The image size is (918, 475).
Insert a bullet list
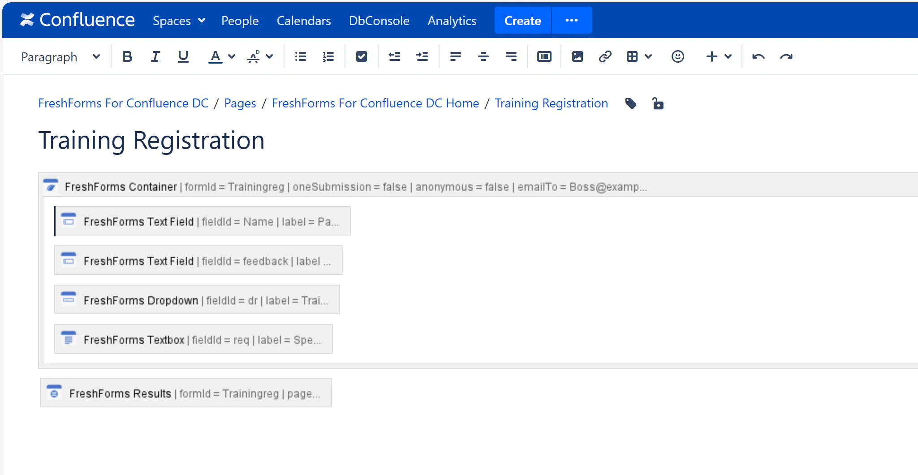coord(301,56)
